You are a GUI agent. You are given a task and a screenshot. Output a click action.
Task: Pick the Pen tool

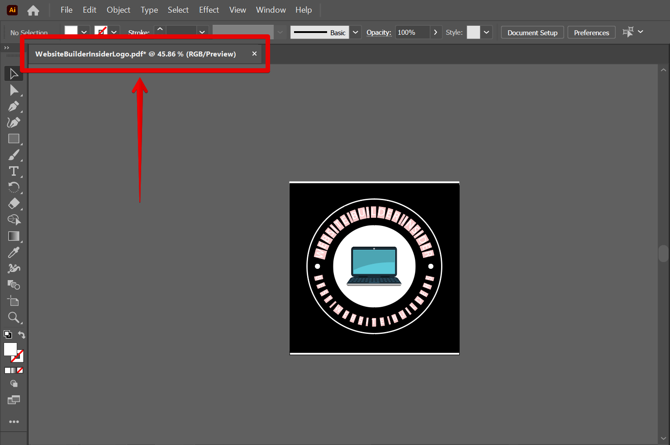(x=14, y=106)
